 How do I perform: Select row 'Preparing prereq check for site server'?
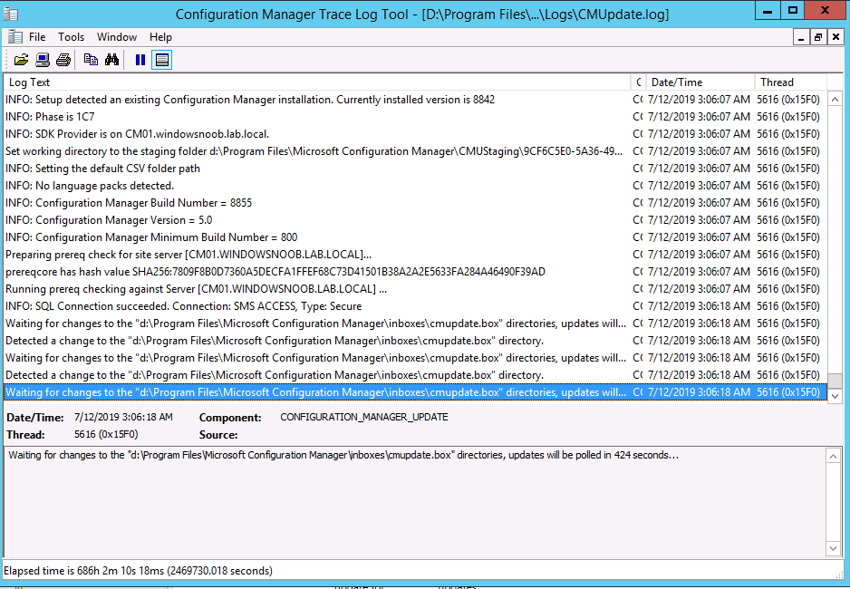415,255
